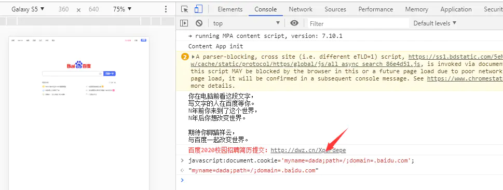This screenshot has width=503, height=190.
Task: Switch to the Performance tab
Action: 376,9
